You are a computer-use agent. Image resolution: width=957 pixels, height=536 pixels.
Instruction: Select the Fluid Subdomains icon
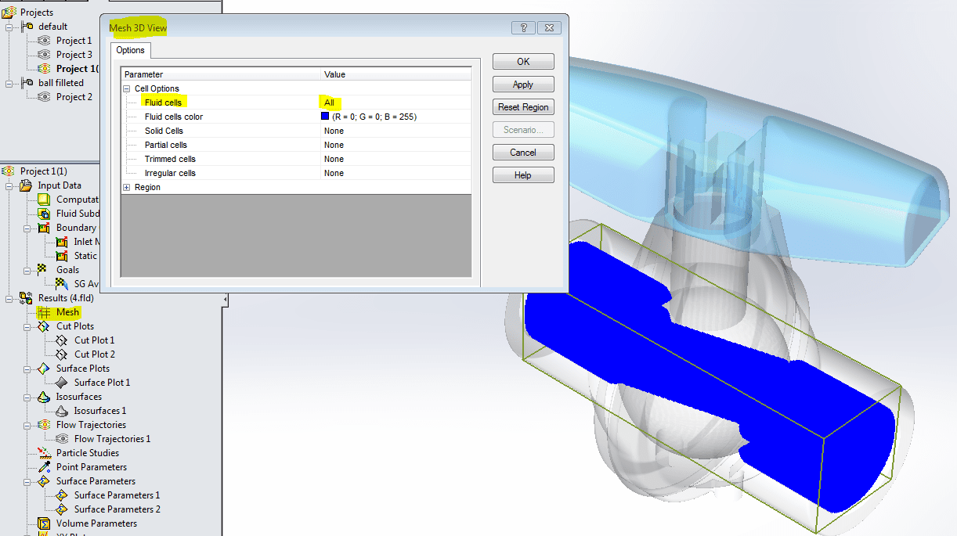click(44, 214)
